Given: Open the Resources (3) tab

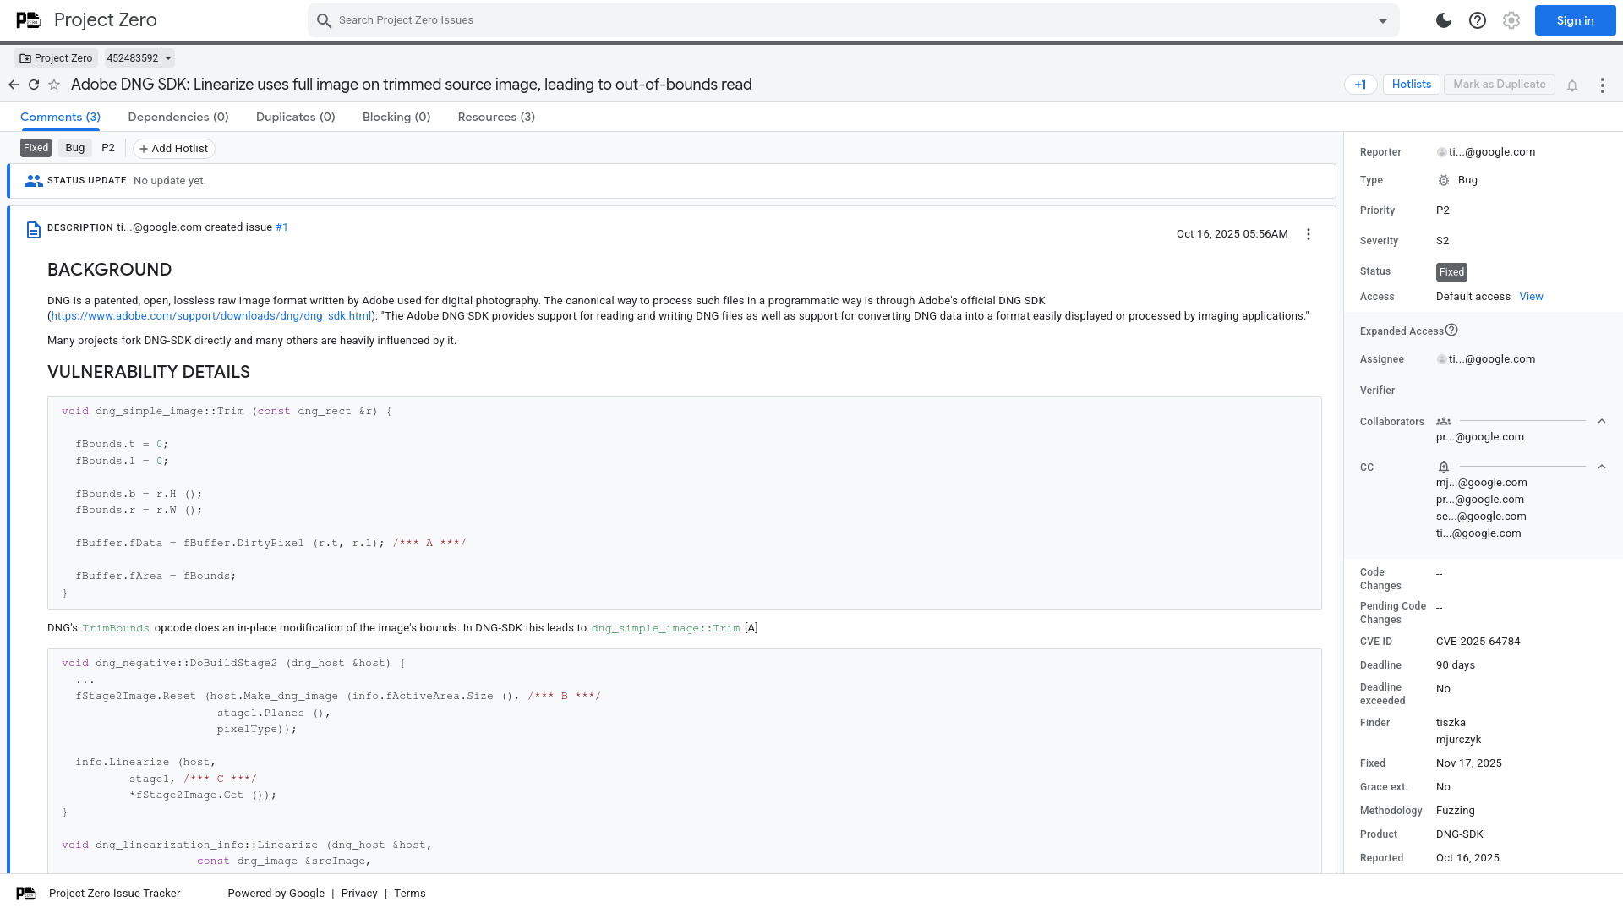Looking at the screenshot, I should 496,117.
